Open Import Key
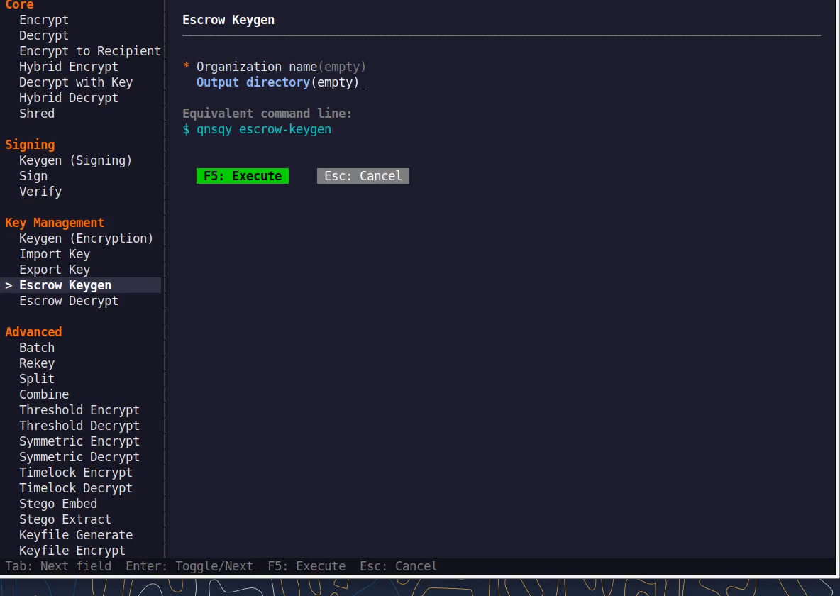The width and height of the screenshot is (840, 596). pos(55,253)
